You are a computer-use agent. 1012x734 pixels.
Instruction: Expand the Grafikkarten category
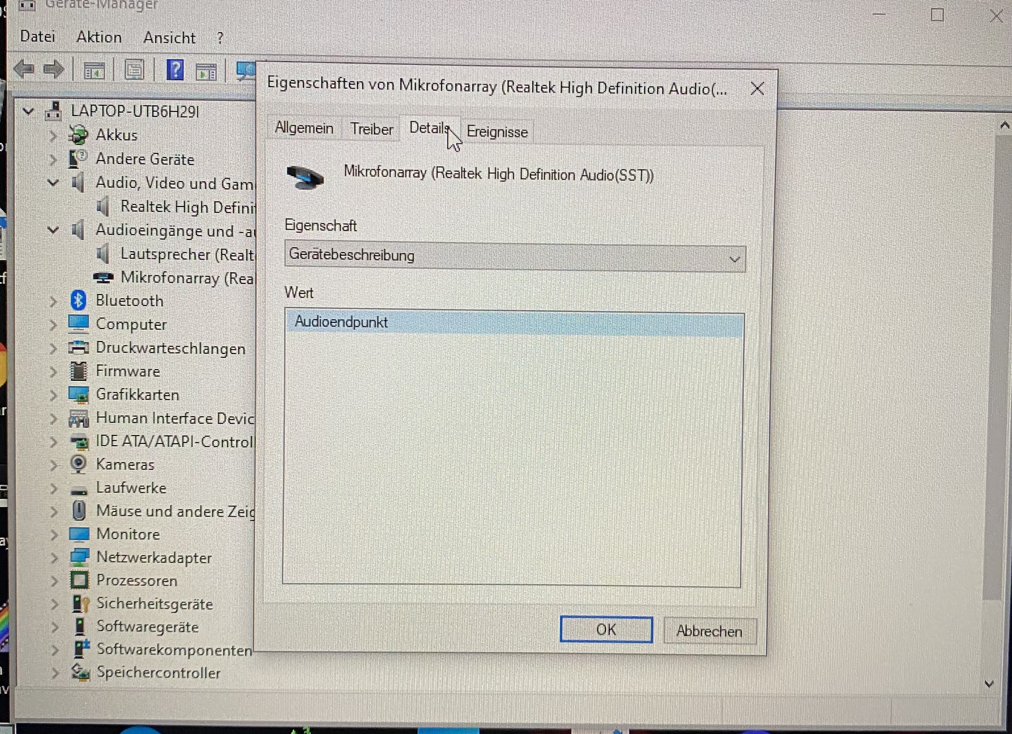tap(53, 395)
